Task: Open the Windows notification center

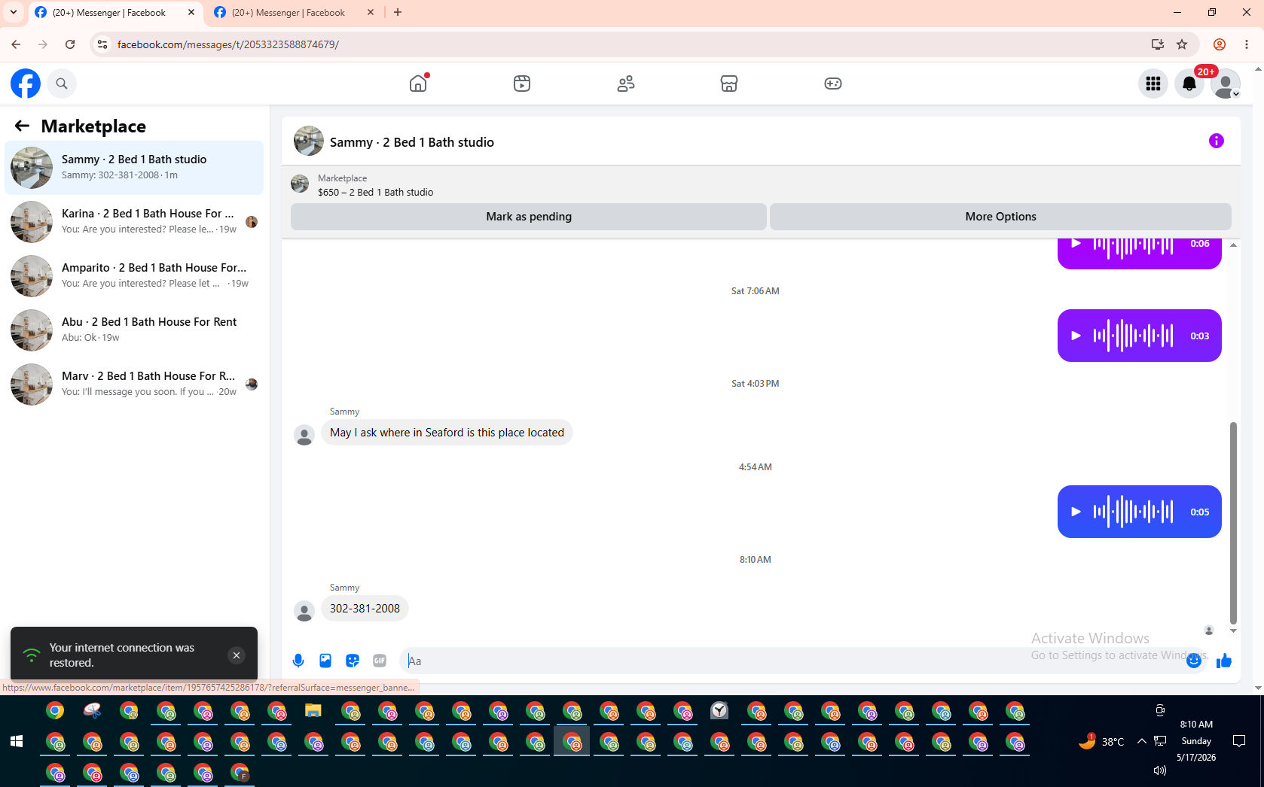Action: (1239, 742)
